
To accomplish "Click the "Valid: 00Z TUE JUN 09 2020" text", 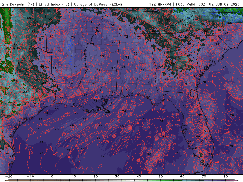I will (213, 4).
